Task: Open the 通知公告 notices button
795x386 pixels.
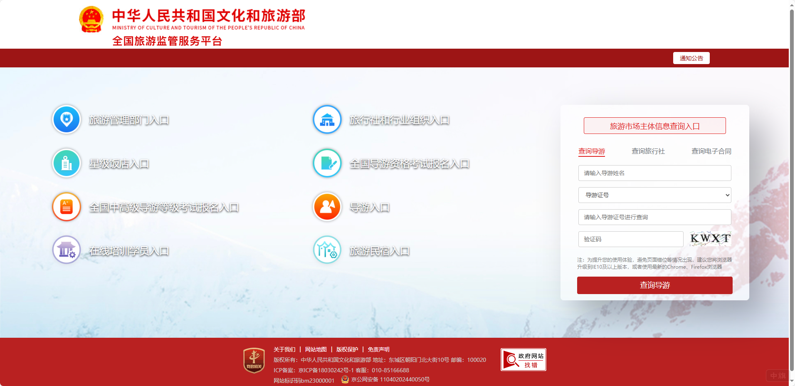Action: pyautogui.click(x=691, y=58)
